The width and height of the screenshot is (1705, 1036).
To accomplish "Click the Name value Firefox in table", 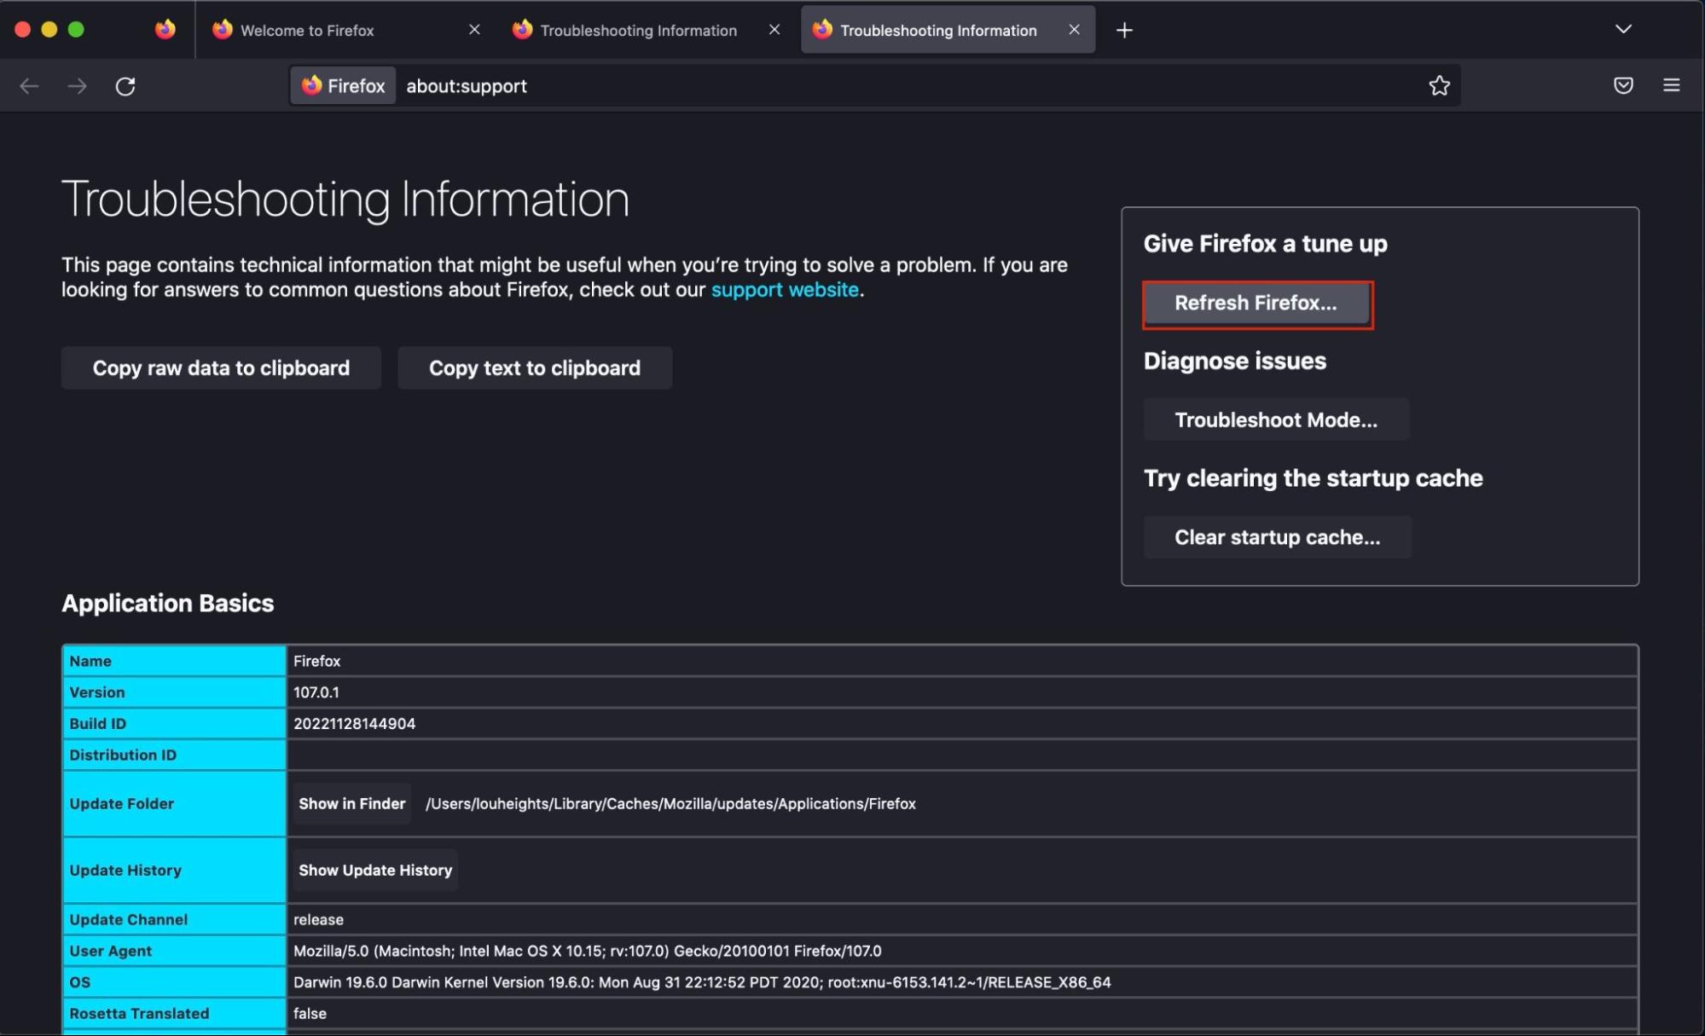I will point(317,661).
